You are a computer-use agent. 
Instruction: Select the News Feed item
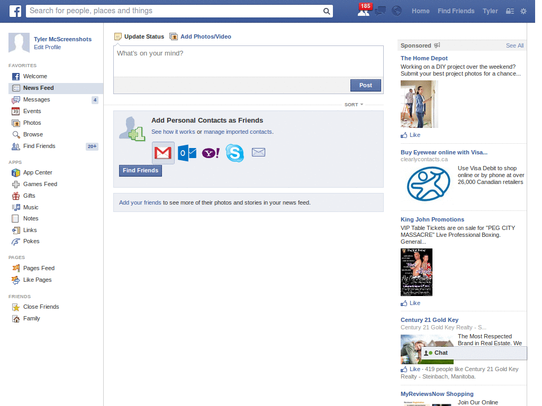[x=56, y=88]
